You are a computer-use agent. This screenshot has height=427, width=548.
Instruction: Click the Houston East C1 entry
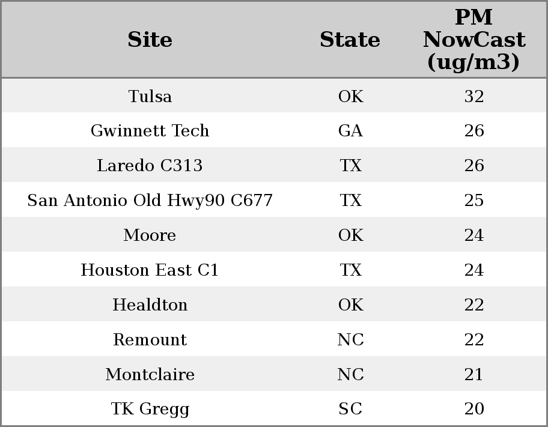coord(150,270)
